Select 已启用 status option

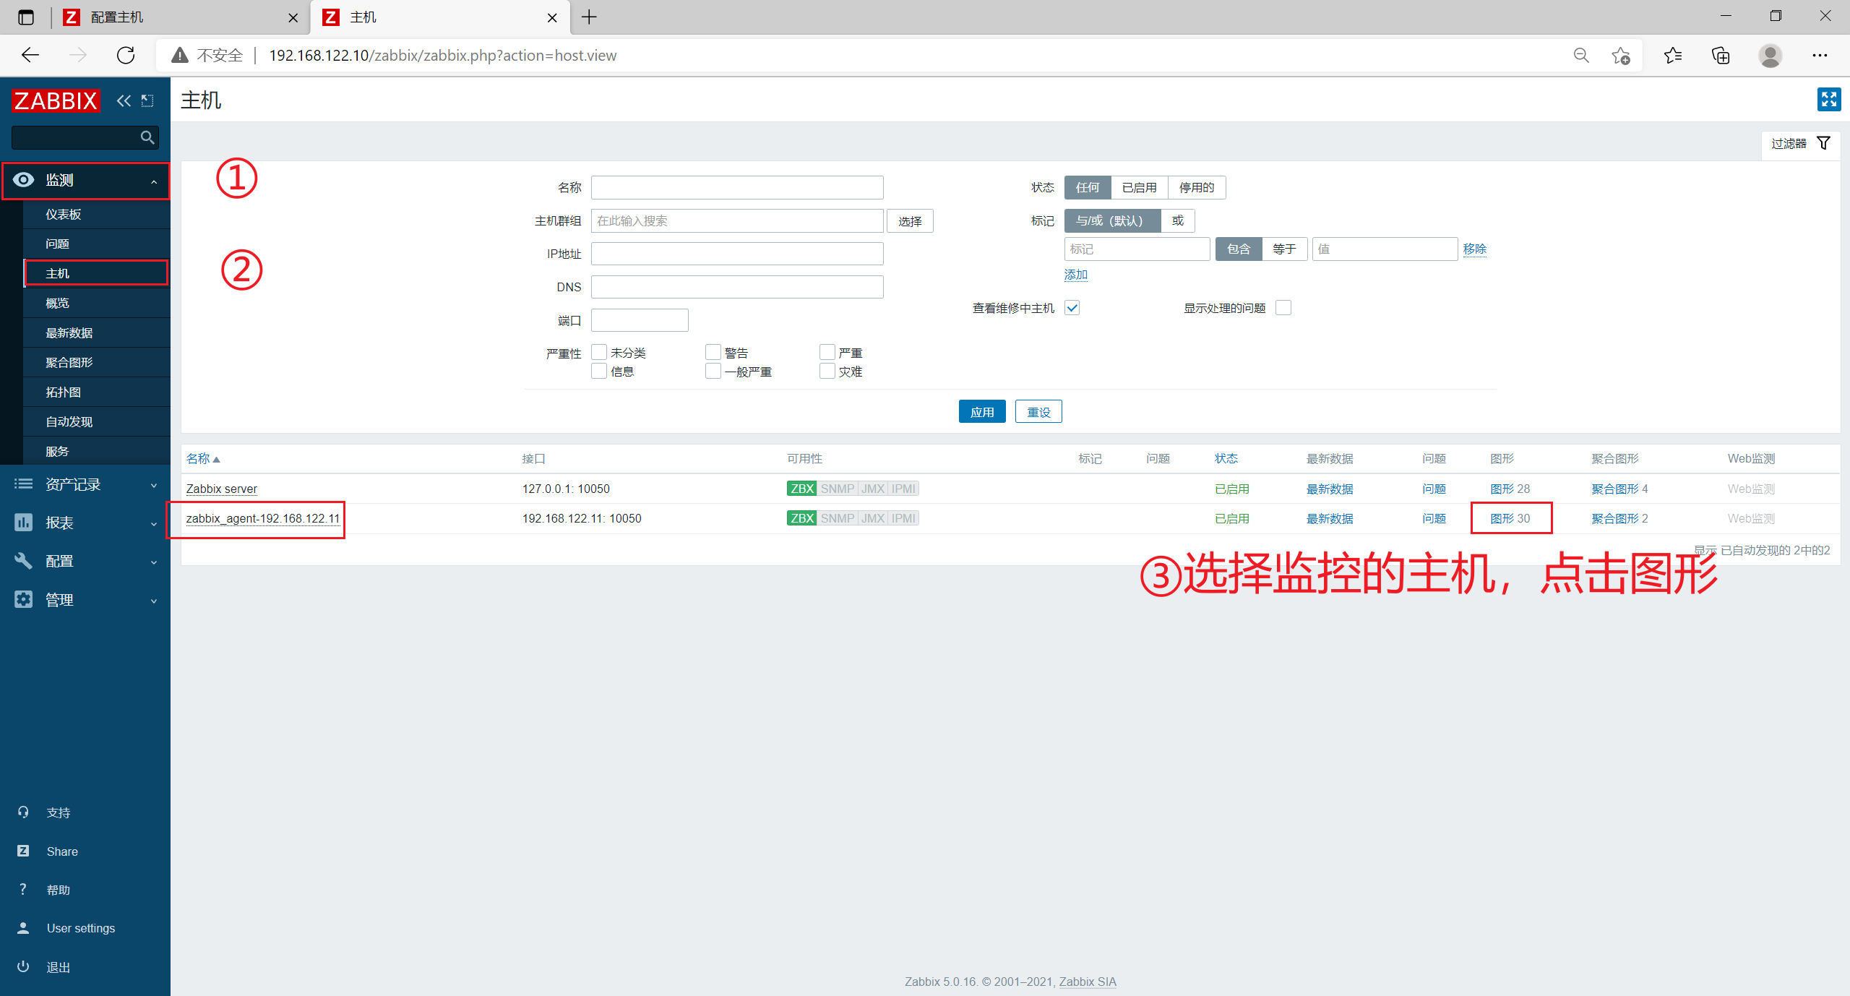pyautogui.click(x=1140, y=187)
